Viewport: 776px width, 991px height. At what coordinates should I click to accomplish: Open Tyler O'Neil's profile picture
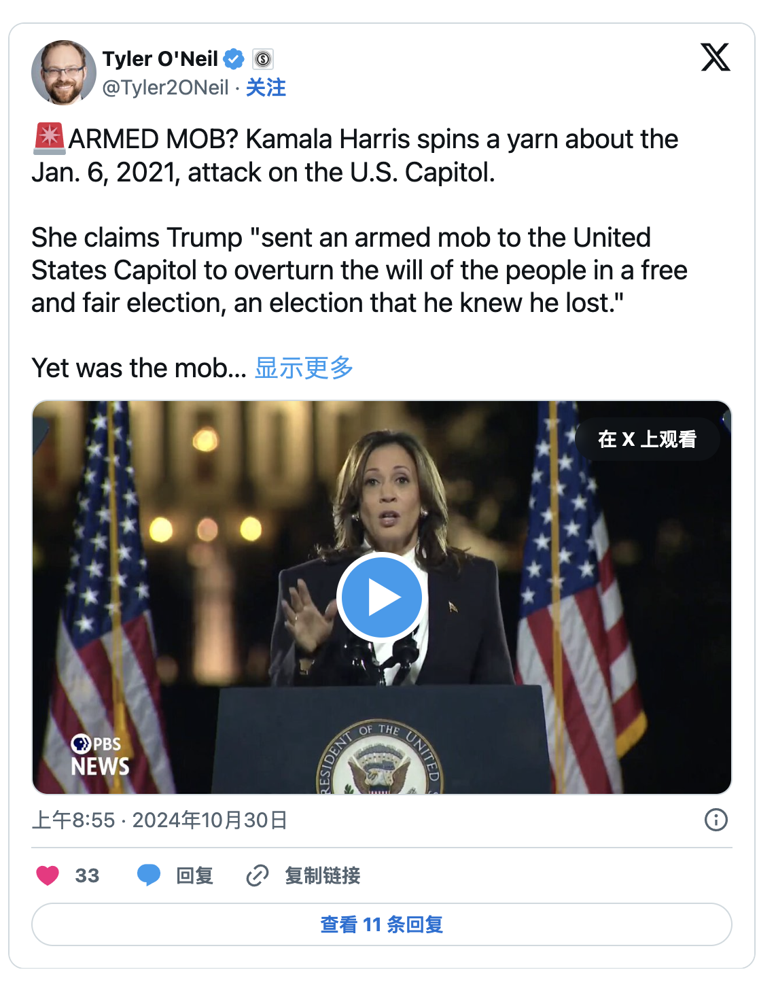click(64, 72)
